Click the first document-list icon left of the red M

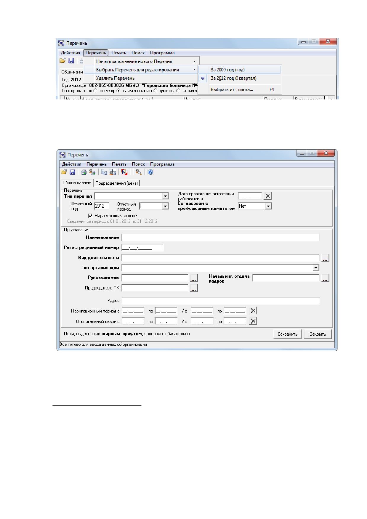click(104, 172)
